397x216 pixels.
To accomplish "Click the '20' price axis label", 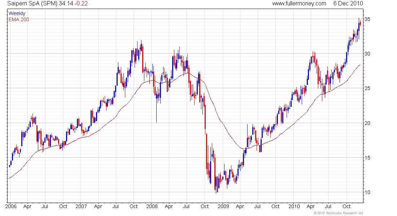I will (x=367, y=123).
